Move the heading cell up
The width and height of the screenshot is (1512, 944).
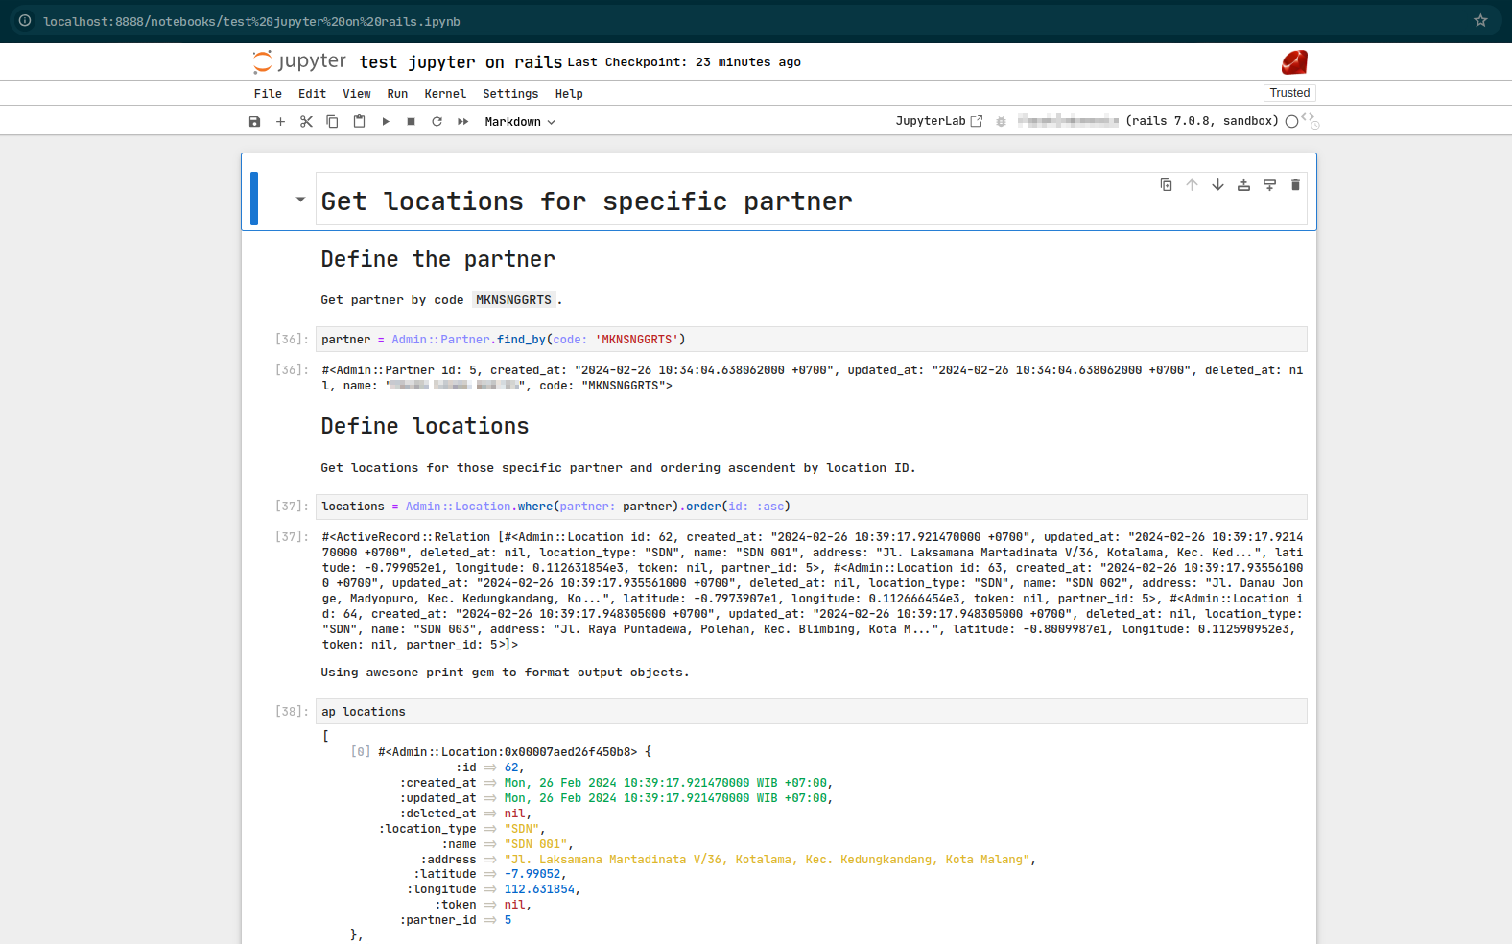(x=1192, y=185)
